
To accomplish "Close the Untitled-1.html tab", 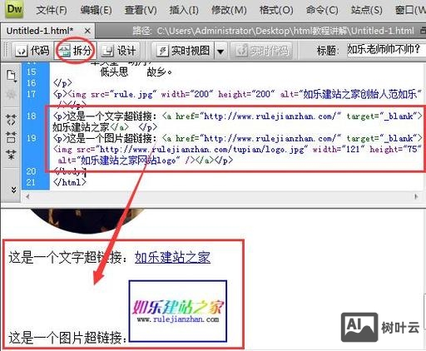I will tap(87, 31).
